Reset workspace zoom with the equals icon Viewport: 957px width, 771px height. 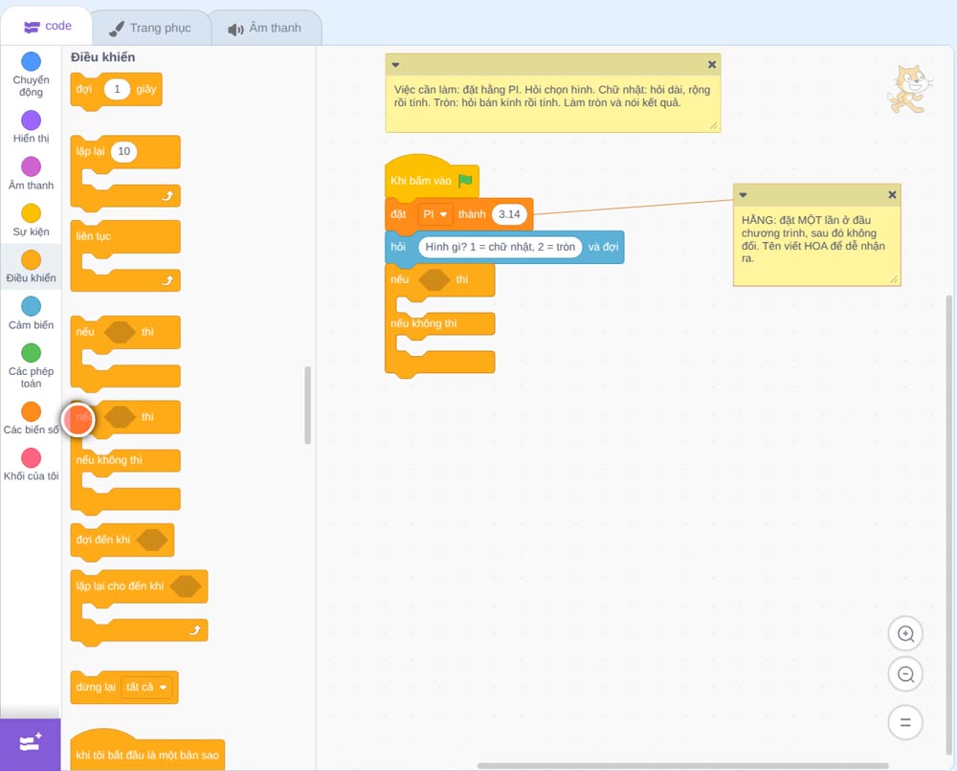point(905,722)
